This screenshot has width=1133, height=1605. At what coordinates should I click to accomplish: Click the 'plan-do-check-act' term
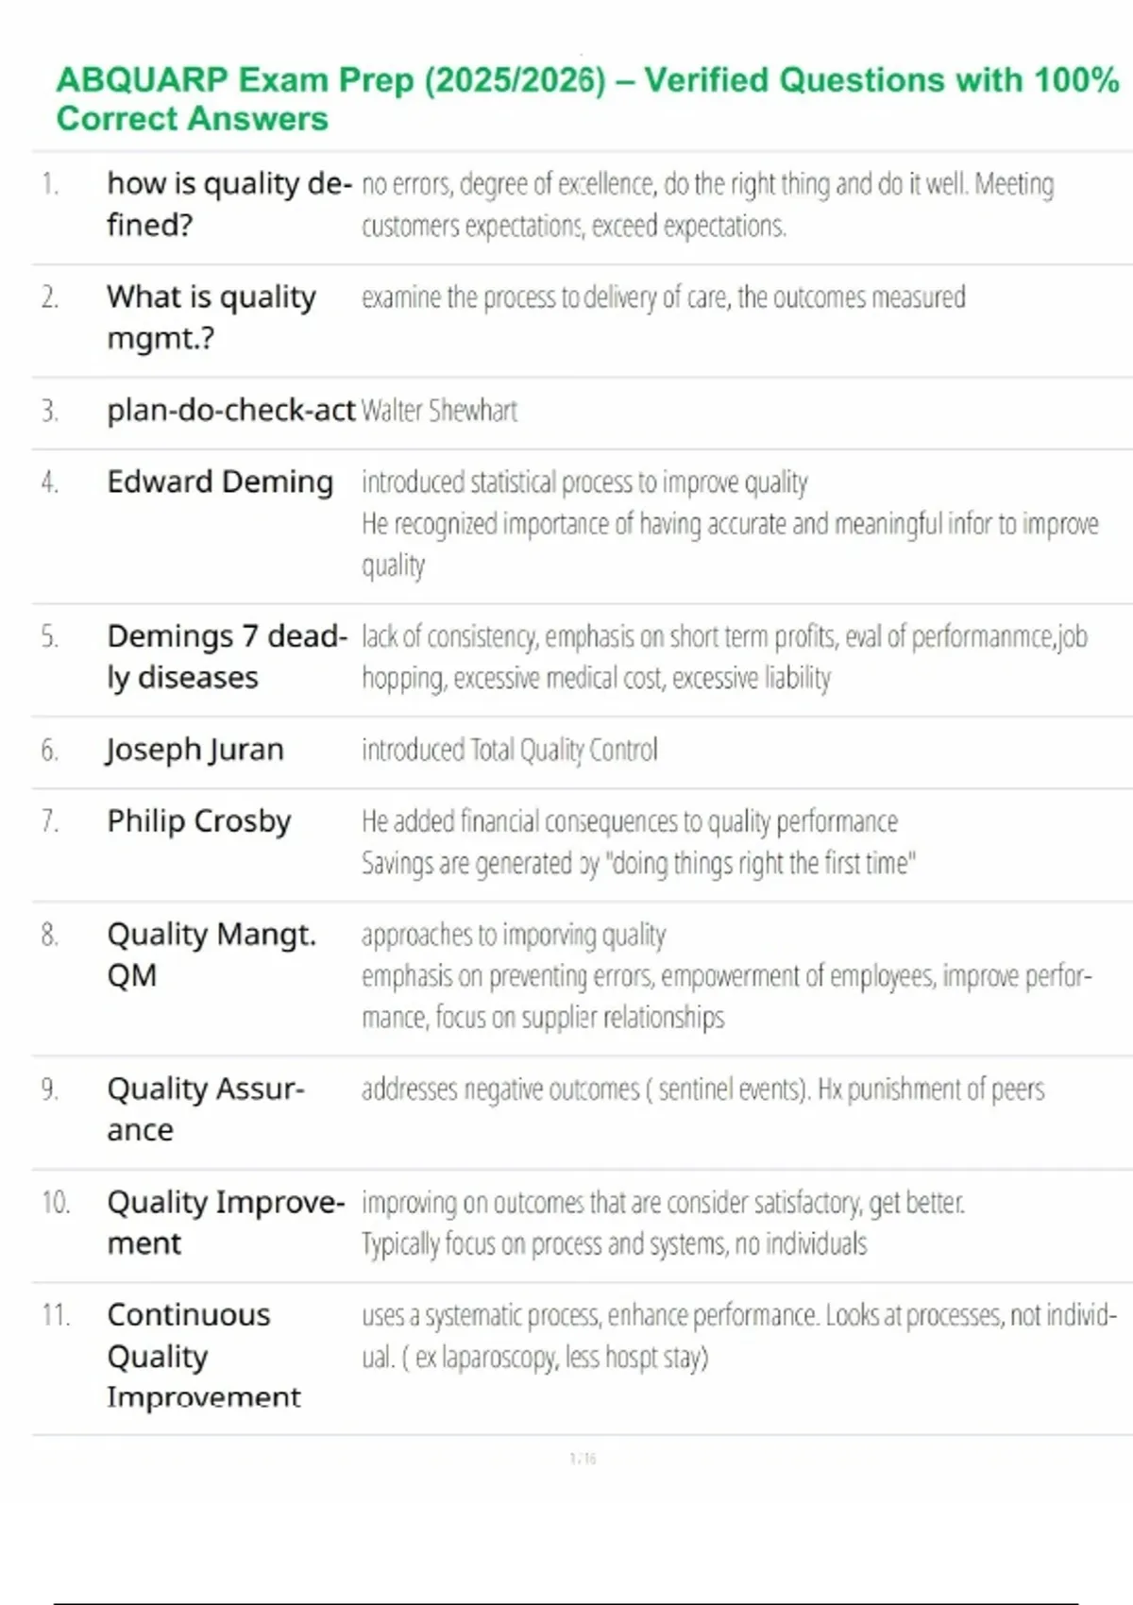(x=231, y=411)
